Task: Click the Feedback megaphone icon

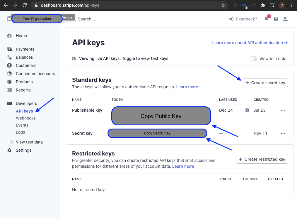Action: [x=231, y=19]
